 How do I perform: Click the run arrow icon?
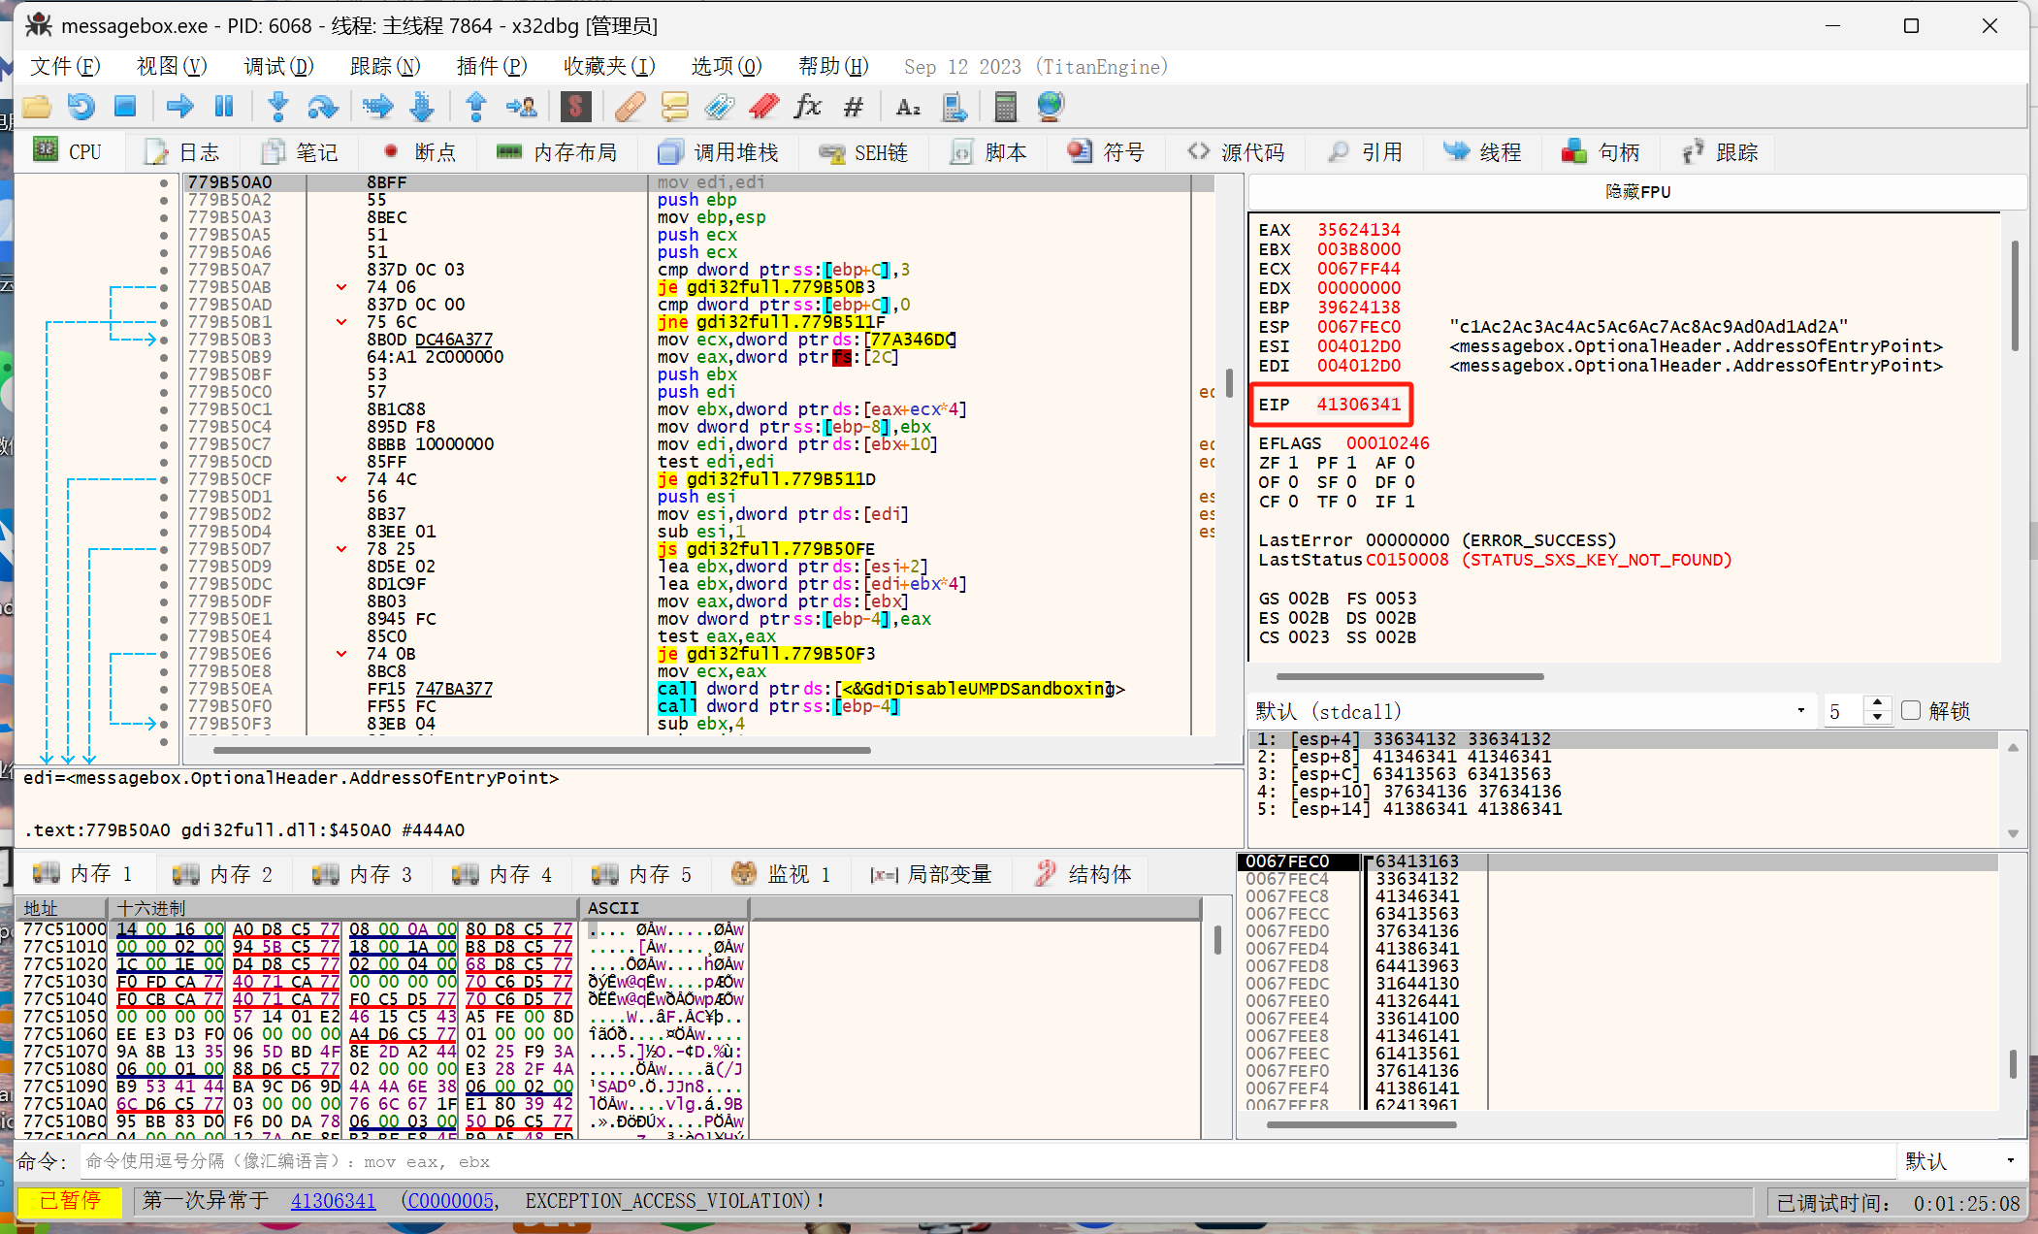(179, 107)
